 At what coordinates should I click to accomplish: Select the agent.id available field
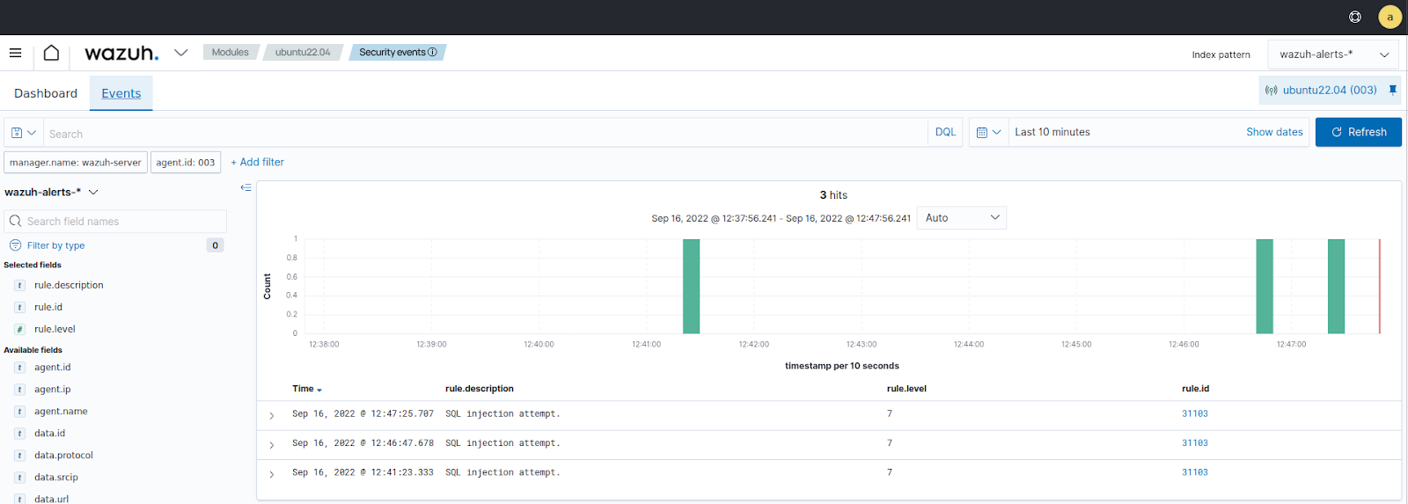tap(52, 368)
